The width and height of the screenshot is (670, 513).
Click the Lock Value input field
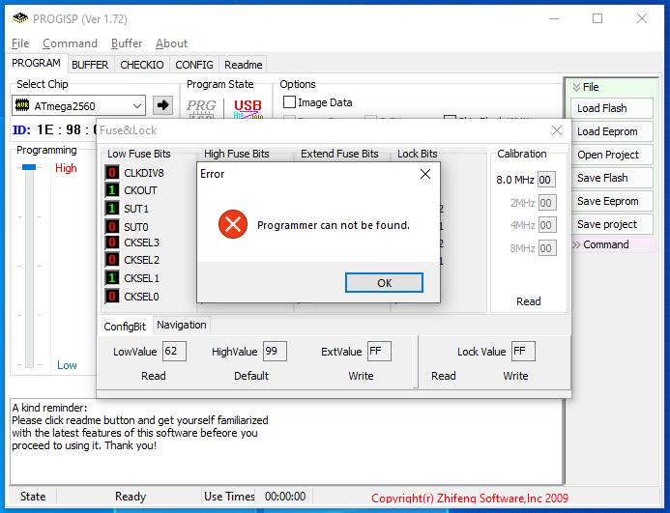[x=523, y=351]
